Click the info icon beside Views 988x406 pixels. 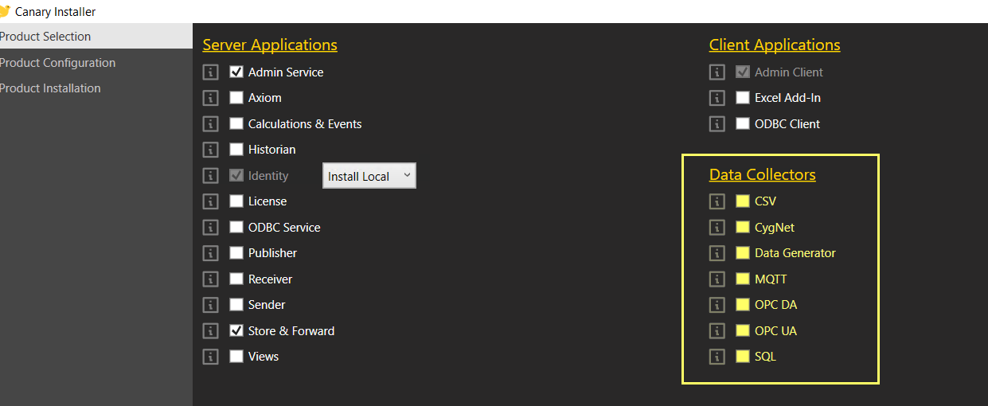pos(210,357)
